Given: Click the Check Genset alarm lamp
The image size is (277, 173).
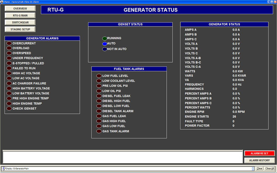Looking at the screenshot, I should 9,109.
